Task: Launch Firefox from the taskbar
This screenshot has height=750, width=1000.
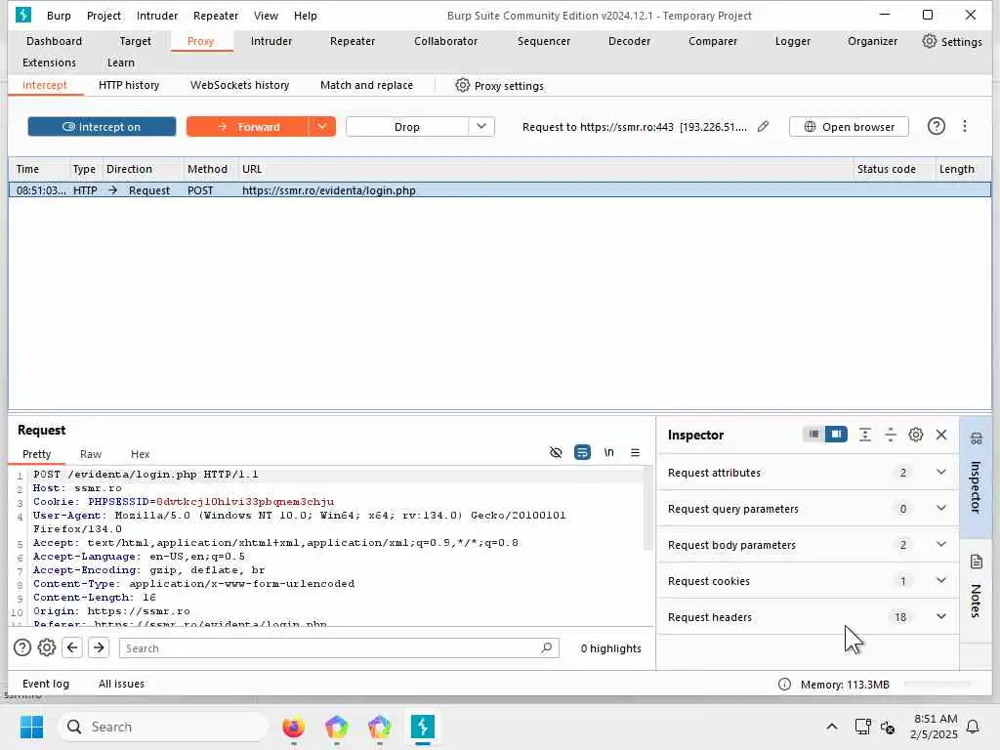Action: point(293,727)
